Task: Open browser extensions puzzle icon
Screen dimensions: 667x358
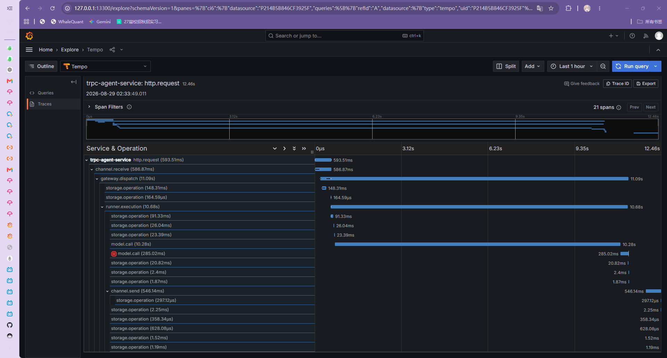Action: (568, 8)
